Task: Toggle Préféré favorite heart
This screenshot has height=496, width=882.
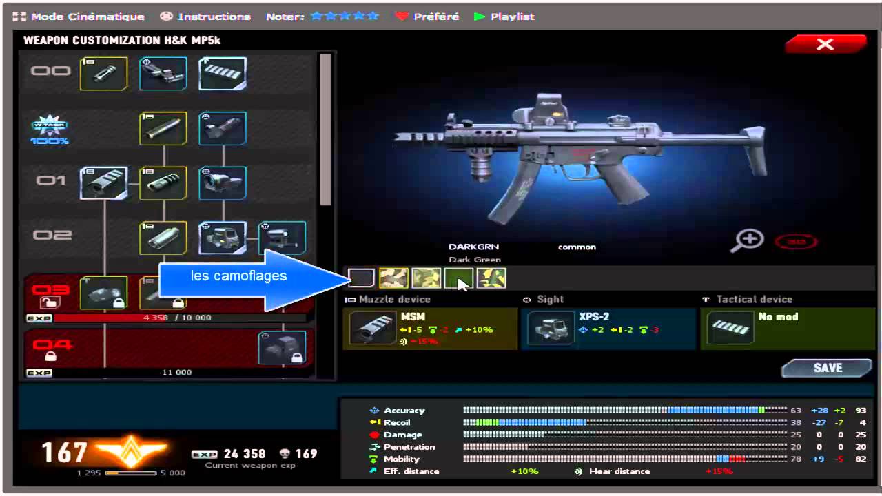Action: coord(427,17)
